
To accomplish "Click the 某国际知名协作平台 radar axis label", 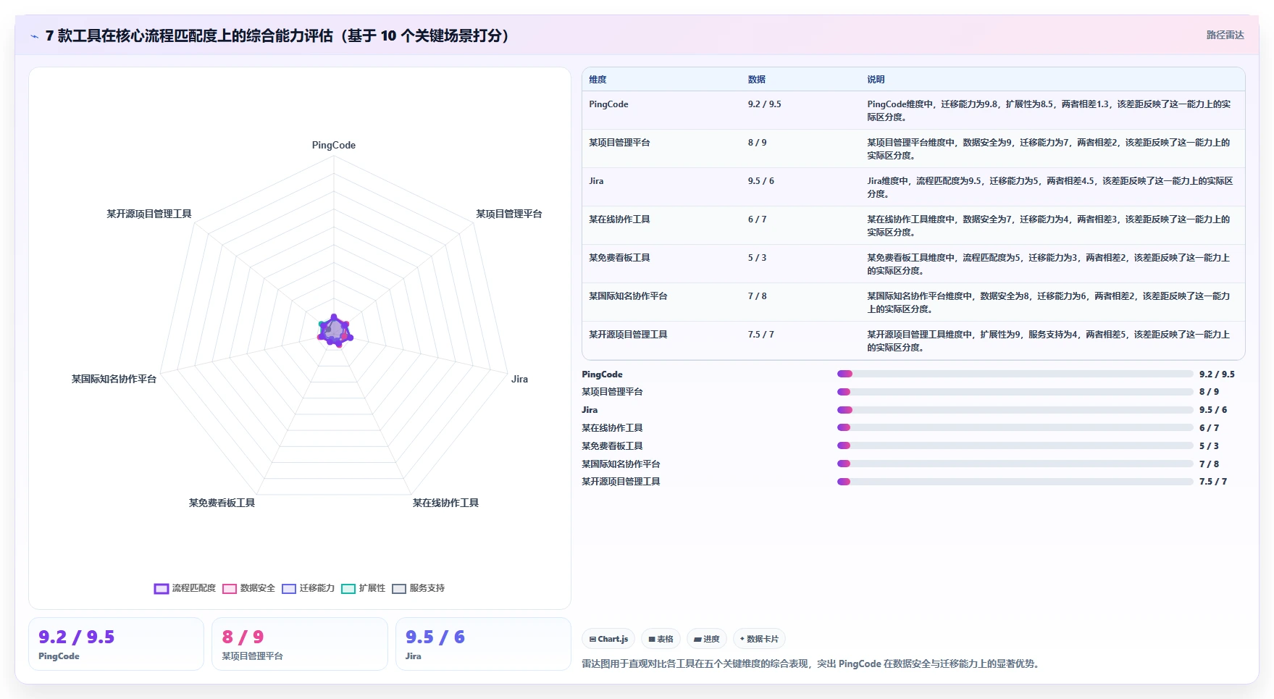I will (114, 379).
